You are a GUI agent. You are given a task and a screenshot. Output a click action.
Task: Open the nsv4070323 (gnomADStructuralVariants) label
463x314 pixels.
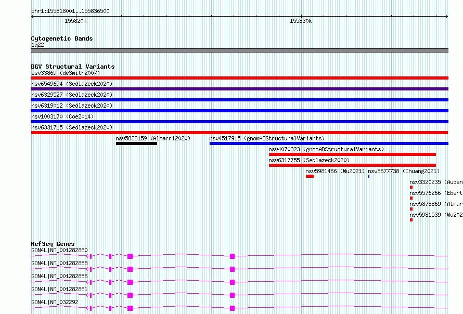click(x=326, y=149)
